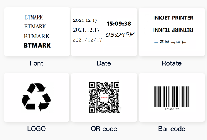Click the QR code label
Screen dimensions: 207x140
[104, 129]
